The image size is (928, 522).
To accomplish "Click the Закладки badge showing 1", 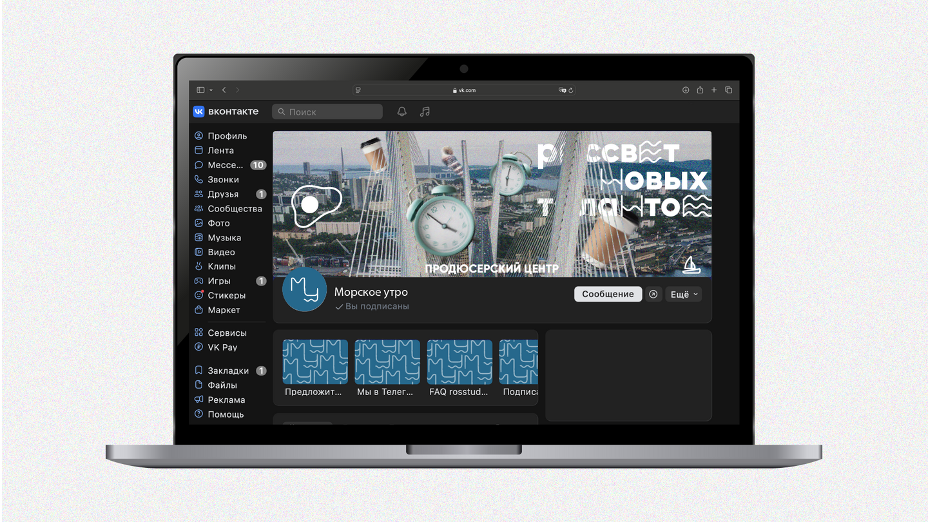I will click(x=261, y=371).
